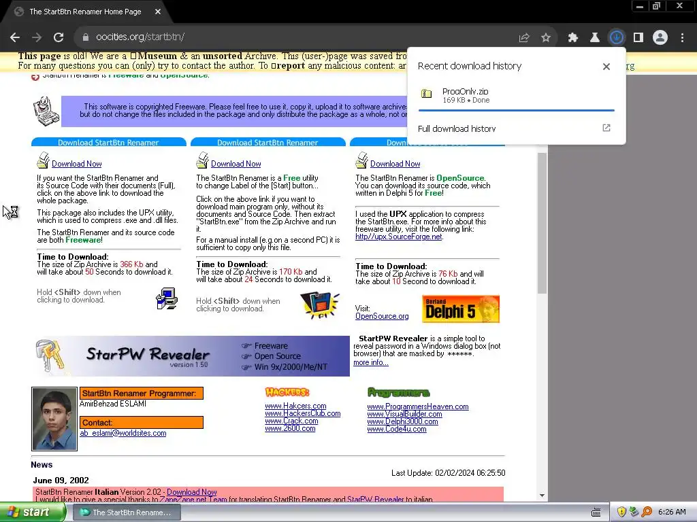Click the cartoon computer mascot image
The image size is (697, 522).
[46, 111]
